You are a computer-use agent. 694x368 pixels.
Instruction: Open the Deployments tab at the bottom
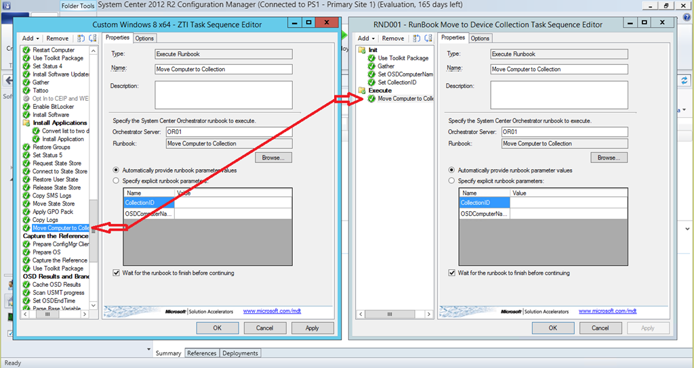pos(240,353)
